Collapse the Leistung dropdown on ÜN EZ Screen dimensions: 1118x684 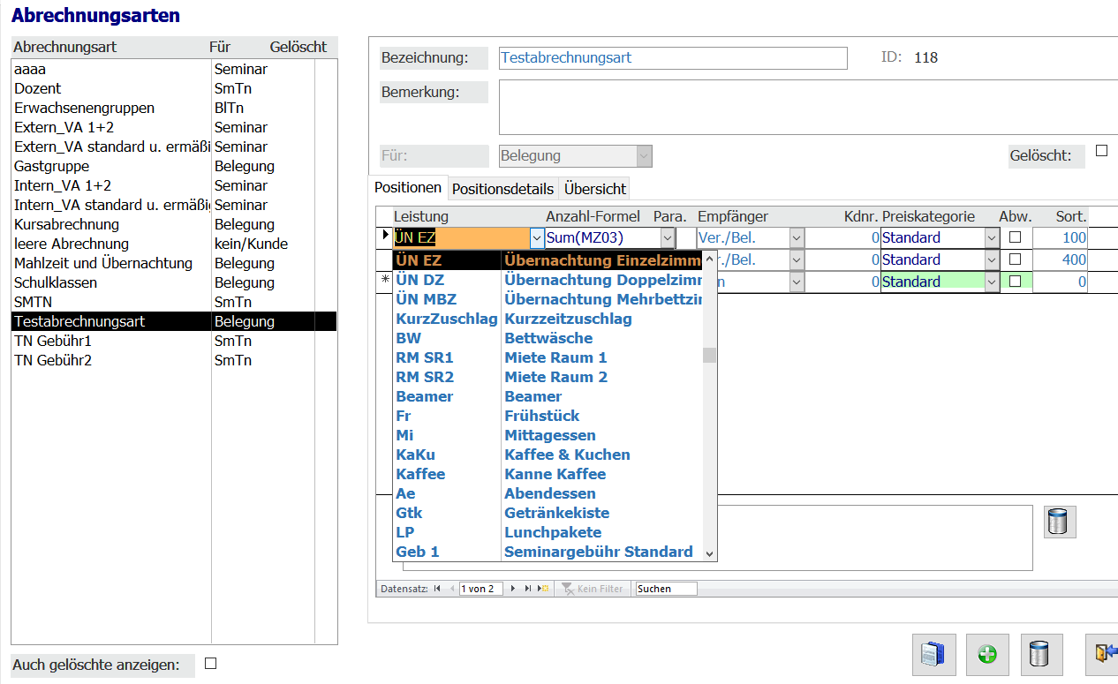[537, 237]
